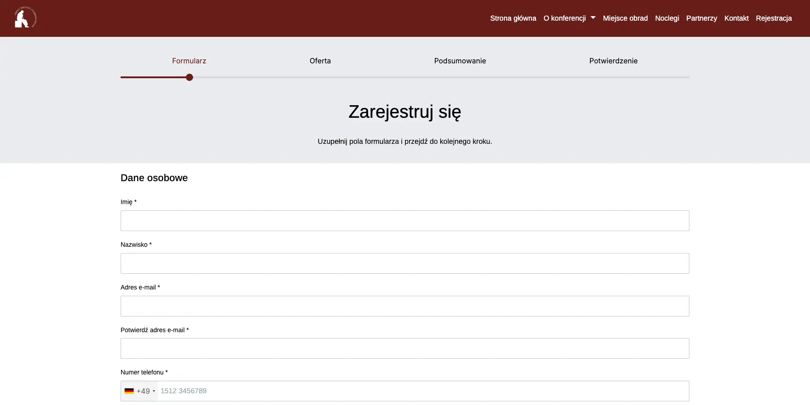Screen dimensions: 810x405
Task: Focus the Nazwisko input field
Action: (x=405, y=263)
